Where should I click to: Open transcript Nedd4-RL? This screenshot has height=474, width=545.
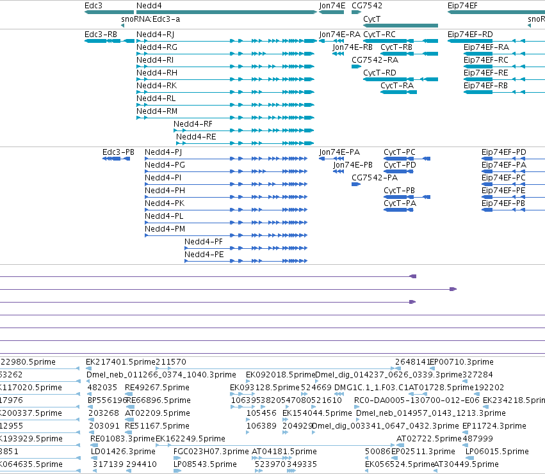pyautogui.click(x=156, y=99)
